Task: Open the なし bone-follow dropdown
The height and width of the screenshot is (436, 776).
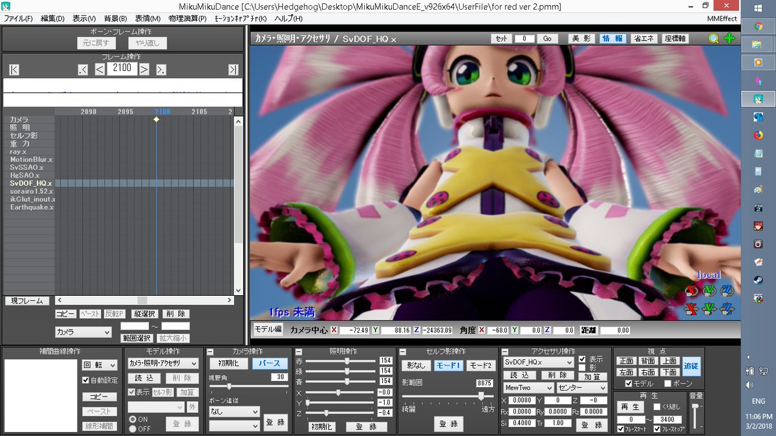Action: pos(234,411)
